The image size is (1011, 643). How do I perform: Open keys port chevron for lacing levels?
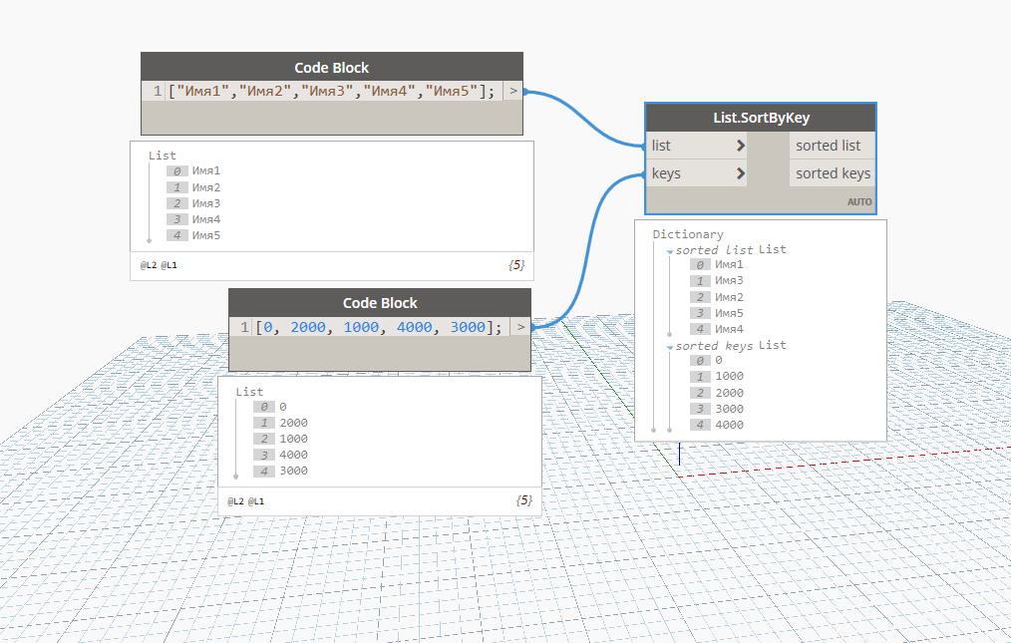pos(740,173)
